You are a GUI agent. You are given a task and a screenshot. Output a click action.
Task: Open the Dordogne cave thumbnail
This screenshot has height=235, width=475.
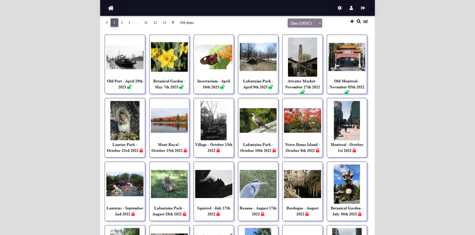pos(302,184)
